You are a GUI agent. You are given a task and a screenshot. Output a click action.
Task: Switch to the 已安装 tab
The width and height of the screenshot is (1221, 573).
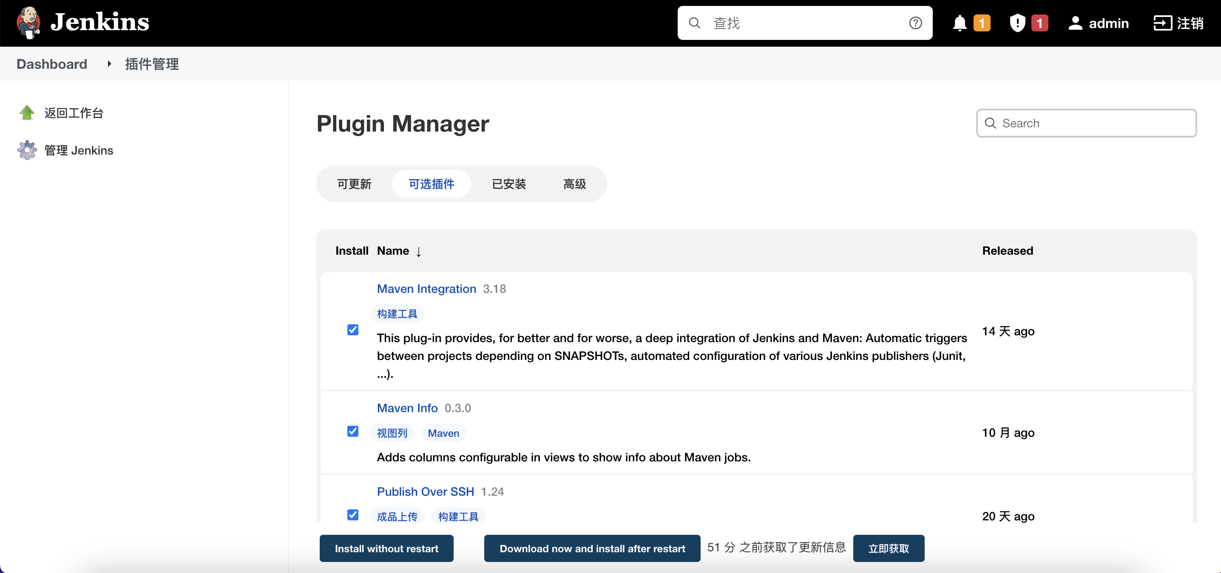point(508,184)
